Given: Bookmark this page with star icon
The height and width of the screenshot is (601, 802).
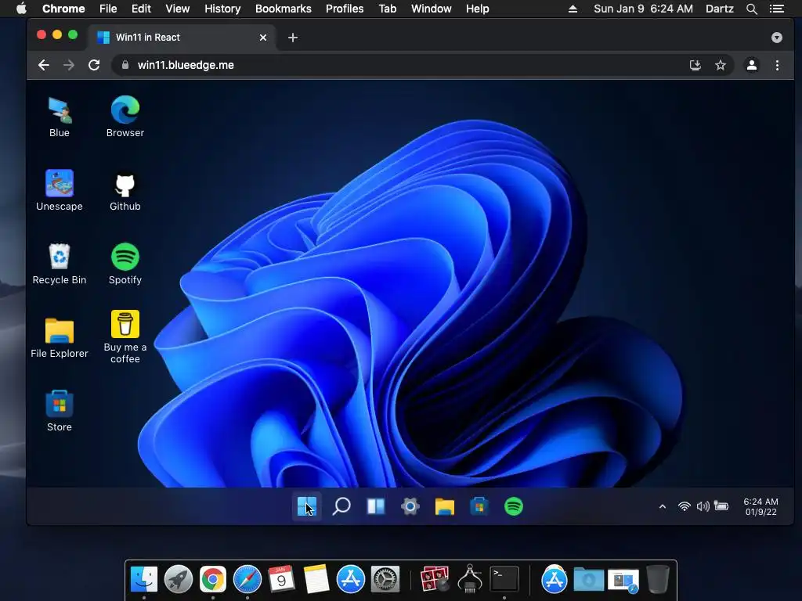Looking at the screenshot, I should (x=721, y=65).
